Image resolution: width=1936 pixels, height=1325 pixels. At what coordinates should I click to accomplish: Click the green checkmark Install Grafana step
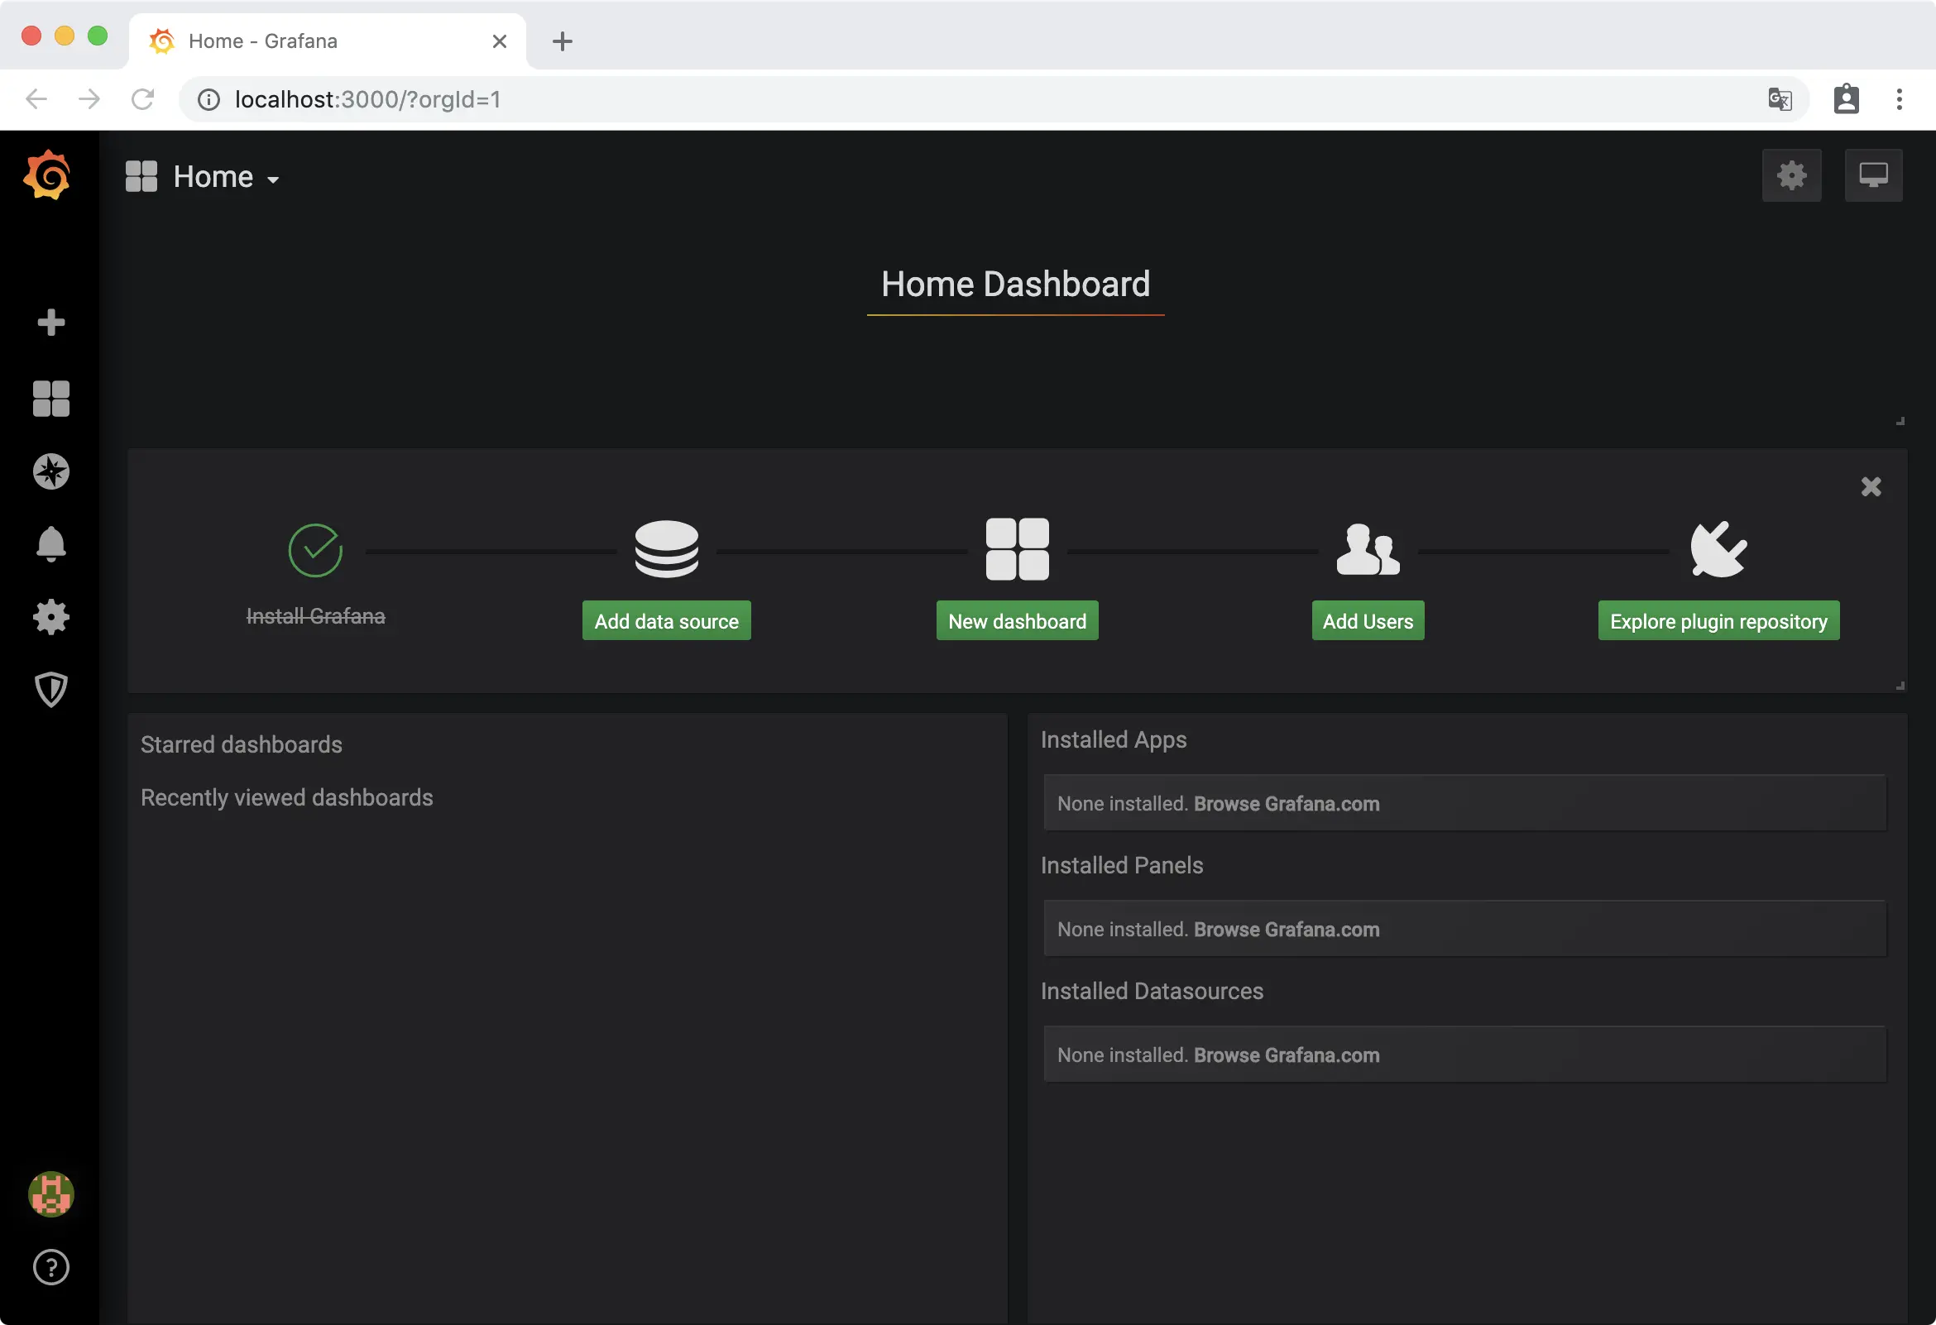pyautogui.click(x=315, y=550)
